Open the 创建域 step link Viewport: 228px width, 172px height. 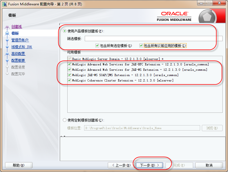pos(17,27)
